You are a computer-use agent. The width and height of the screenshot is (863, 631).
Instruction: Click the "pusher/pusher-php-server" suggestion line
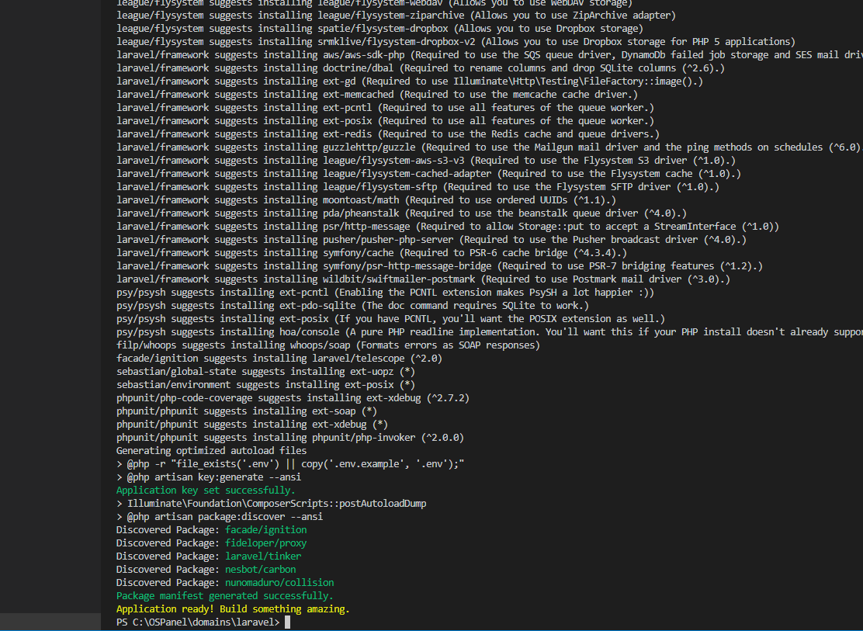tap(431, 239)
